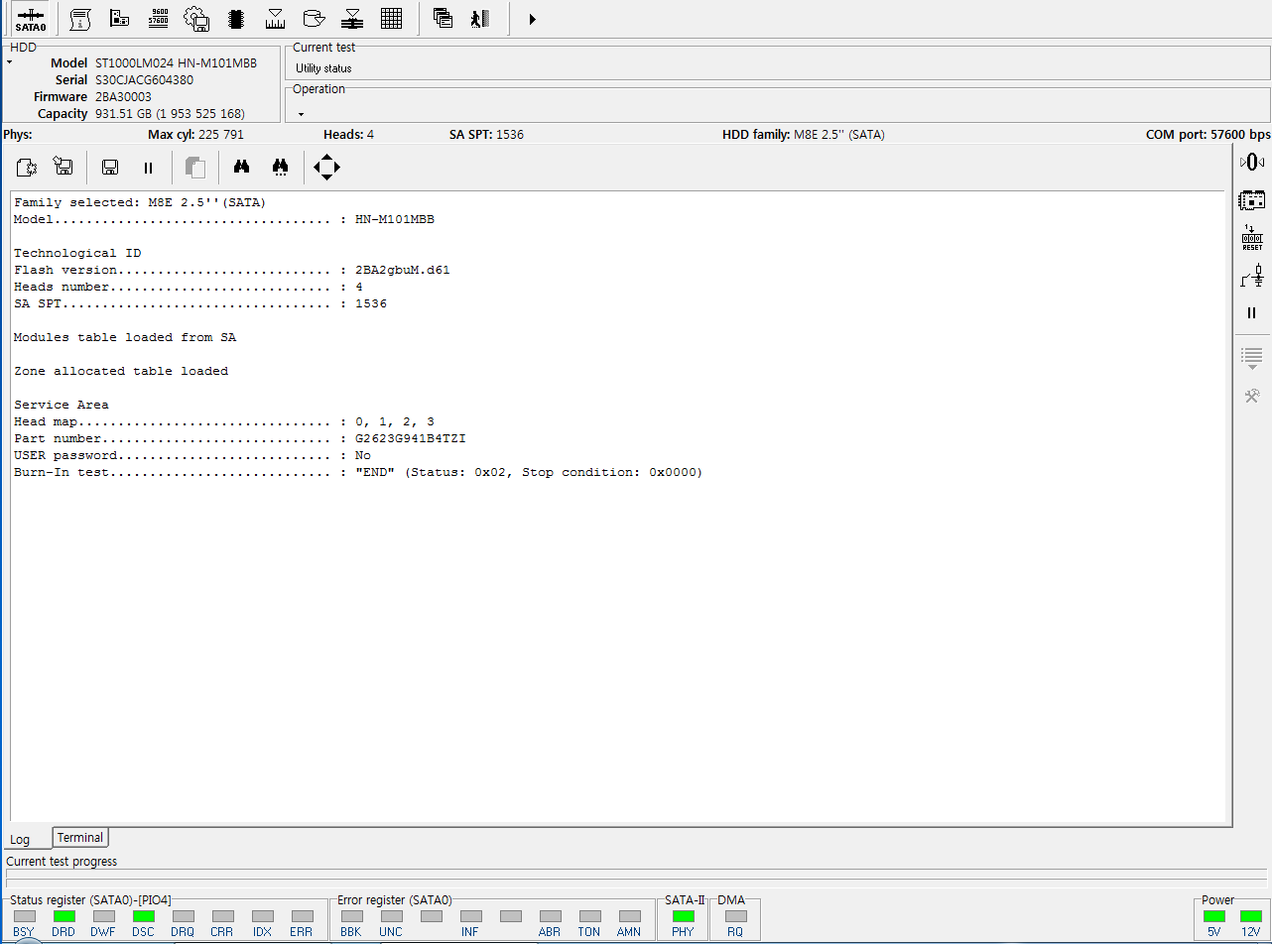Click the Modules table loaded from SA line
The image size is (1272, 944).
(x=125, y=337)
